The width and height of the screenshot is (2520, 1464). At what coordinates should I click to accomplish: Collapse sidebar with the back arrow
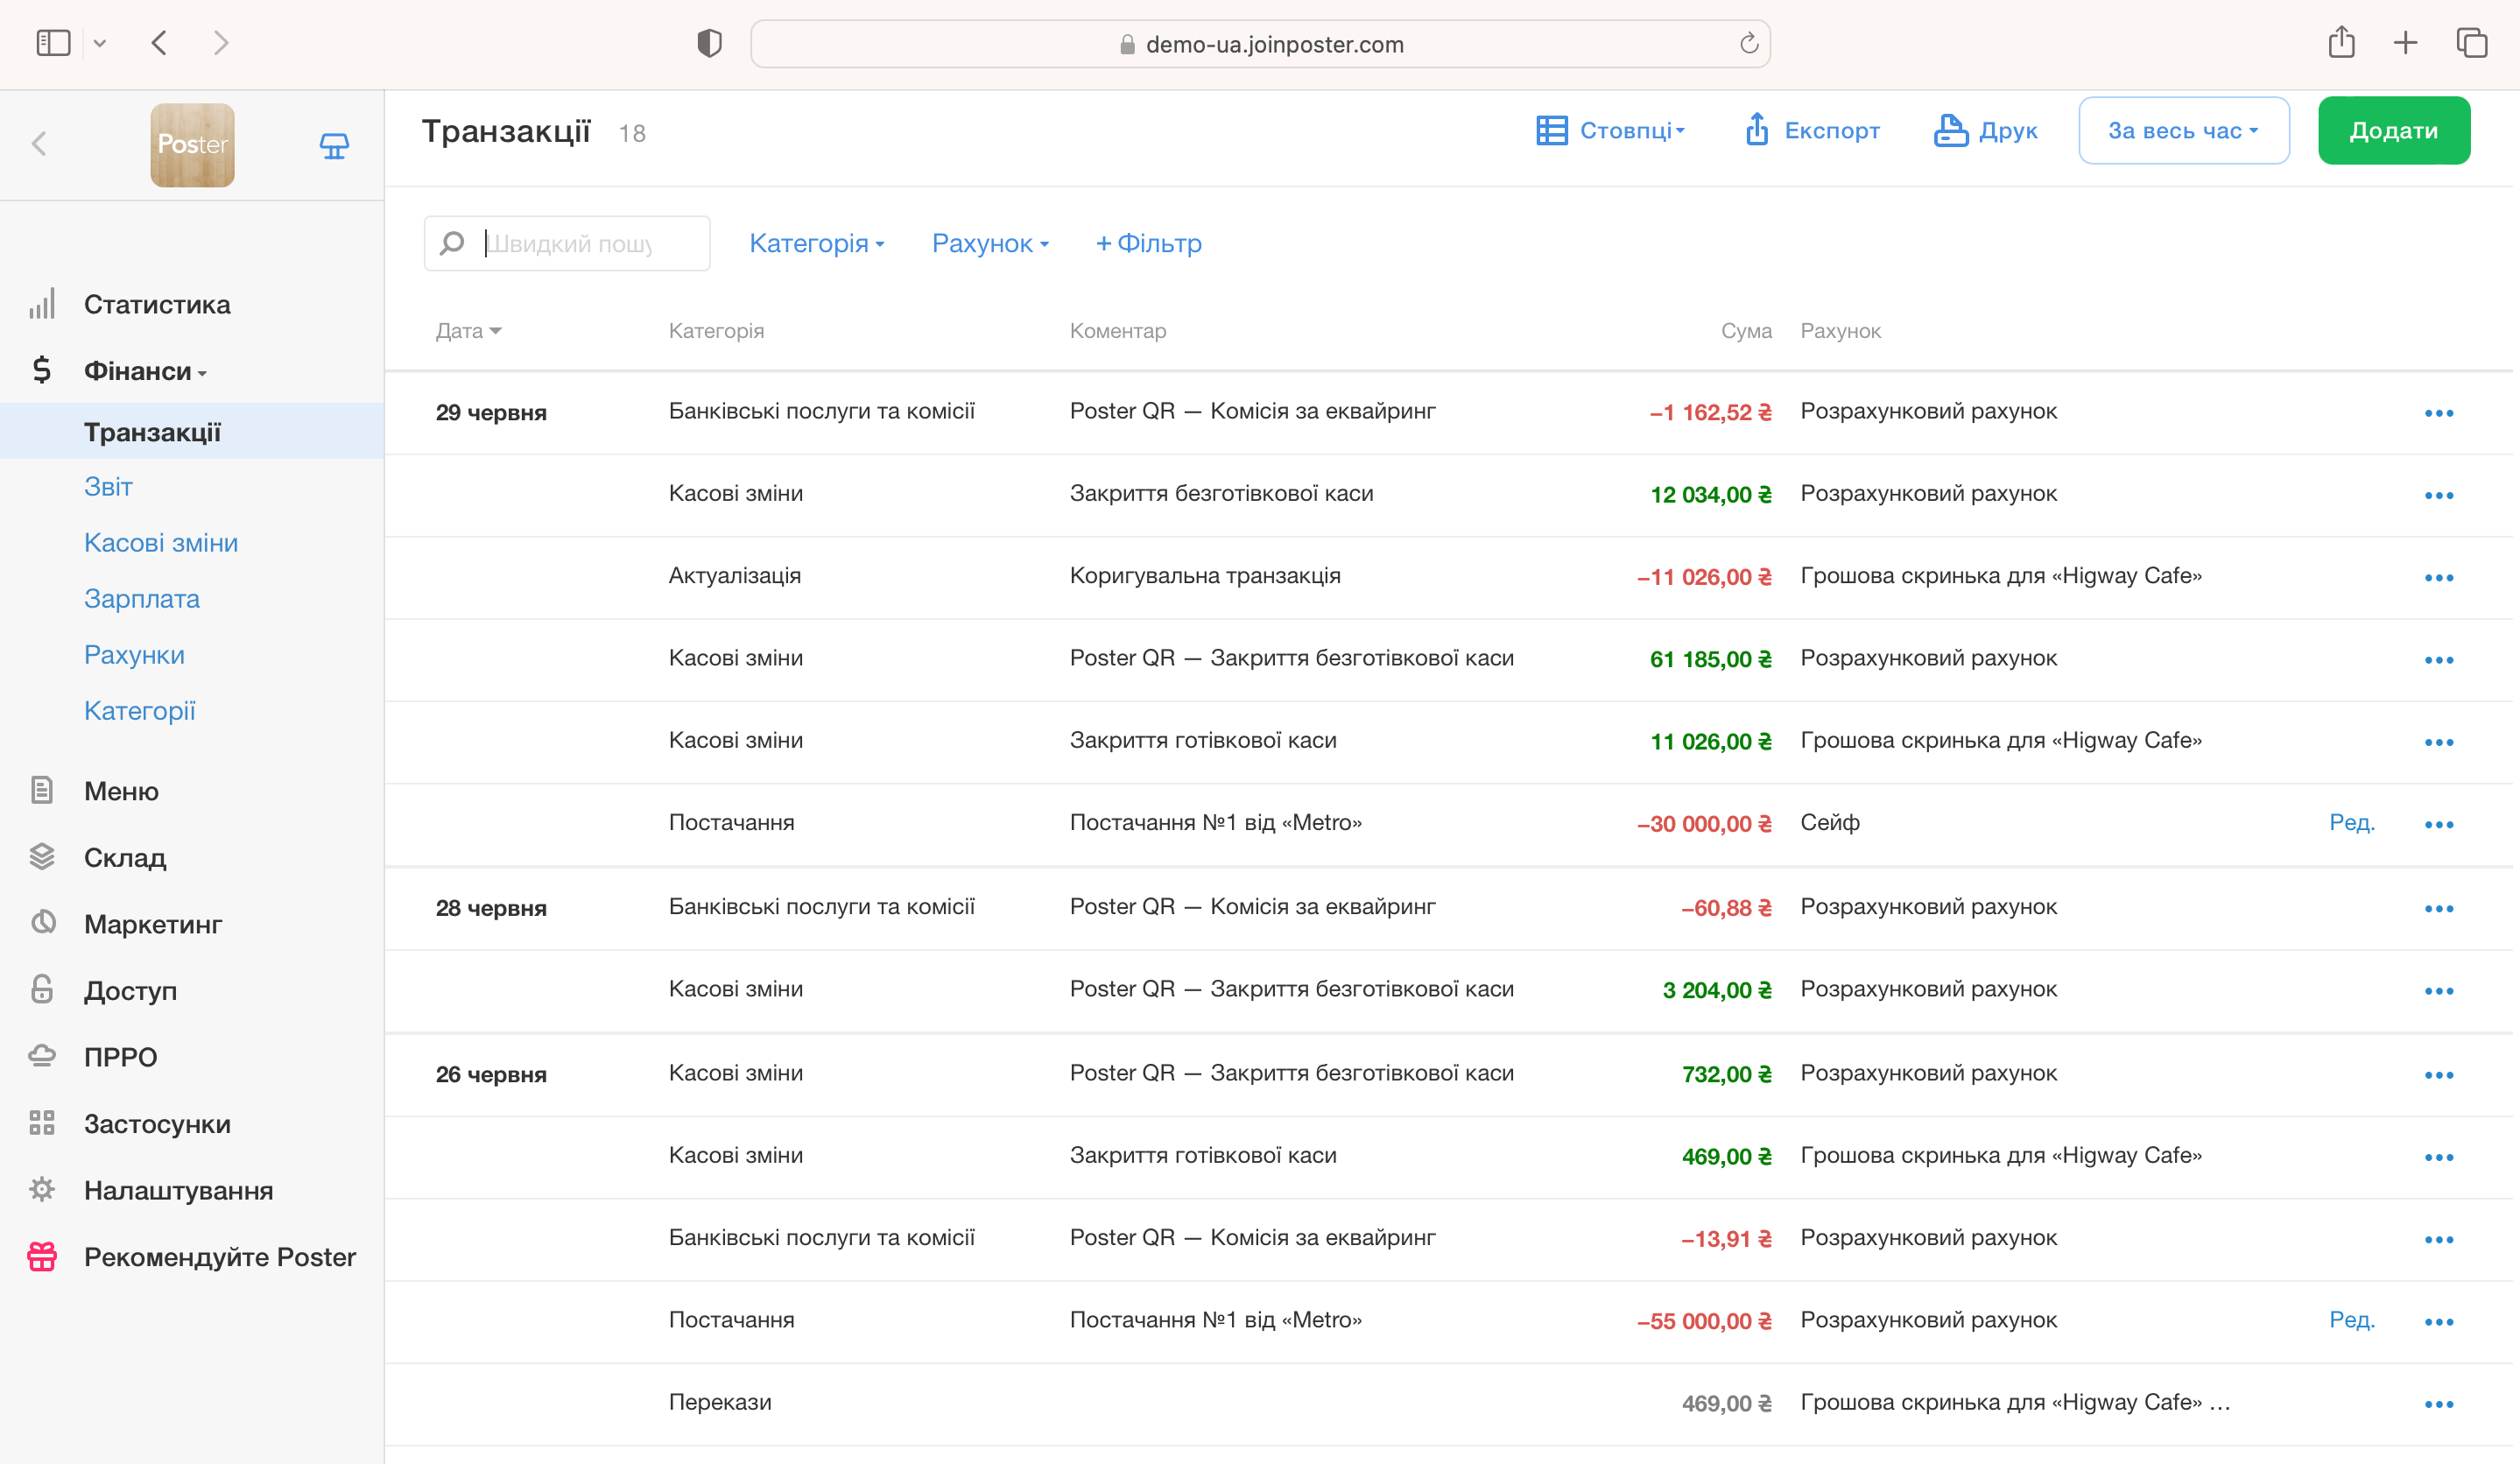pos(39,144)
